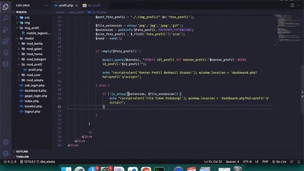Open the Search view in activity bar
304x171 pixels.
click(6, 18)
